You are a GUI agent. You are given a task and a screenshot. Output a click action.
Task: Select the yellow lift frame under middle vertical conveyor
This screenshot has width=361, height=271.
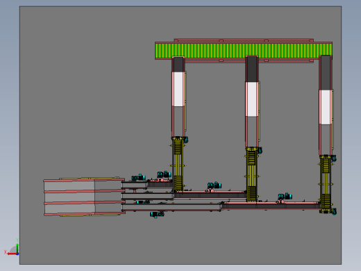[x=251, y=174]
